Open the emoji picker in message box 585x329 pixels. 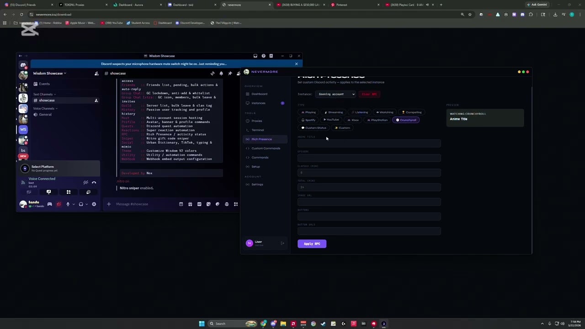[x=227, y=204]
